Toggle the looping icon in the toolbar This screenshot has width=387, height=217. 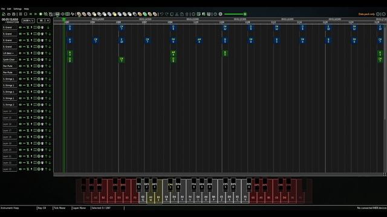[x=46, y=14]
